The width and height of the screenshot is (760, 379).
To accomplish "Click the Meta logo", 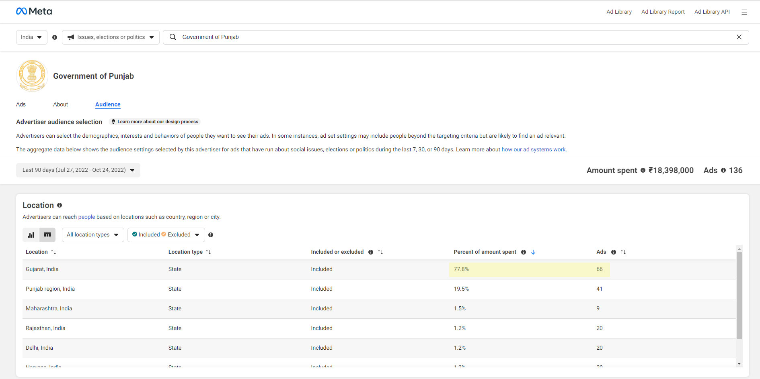I will pyautogui.click(x=34, y=11).
